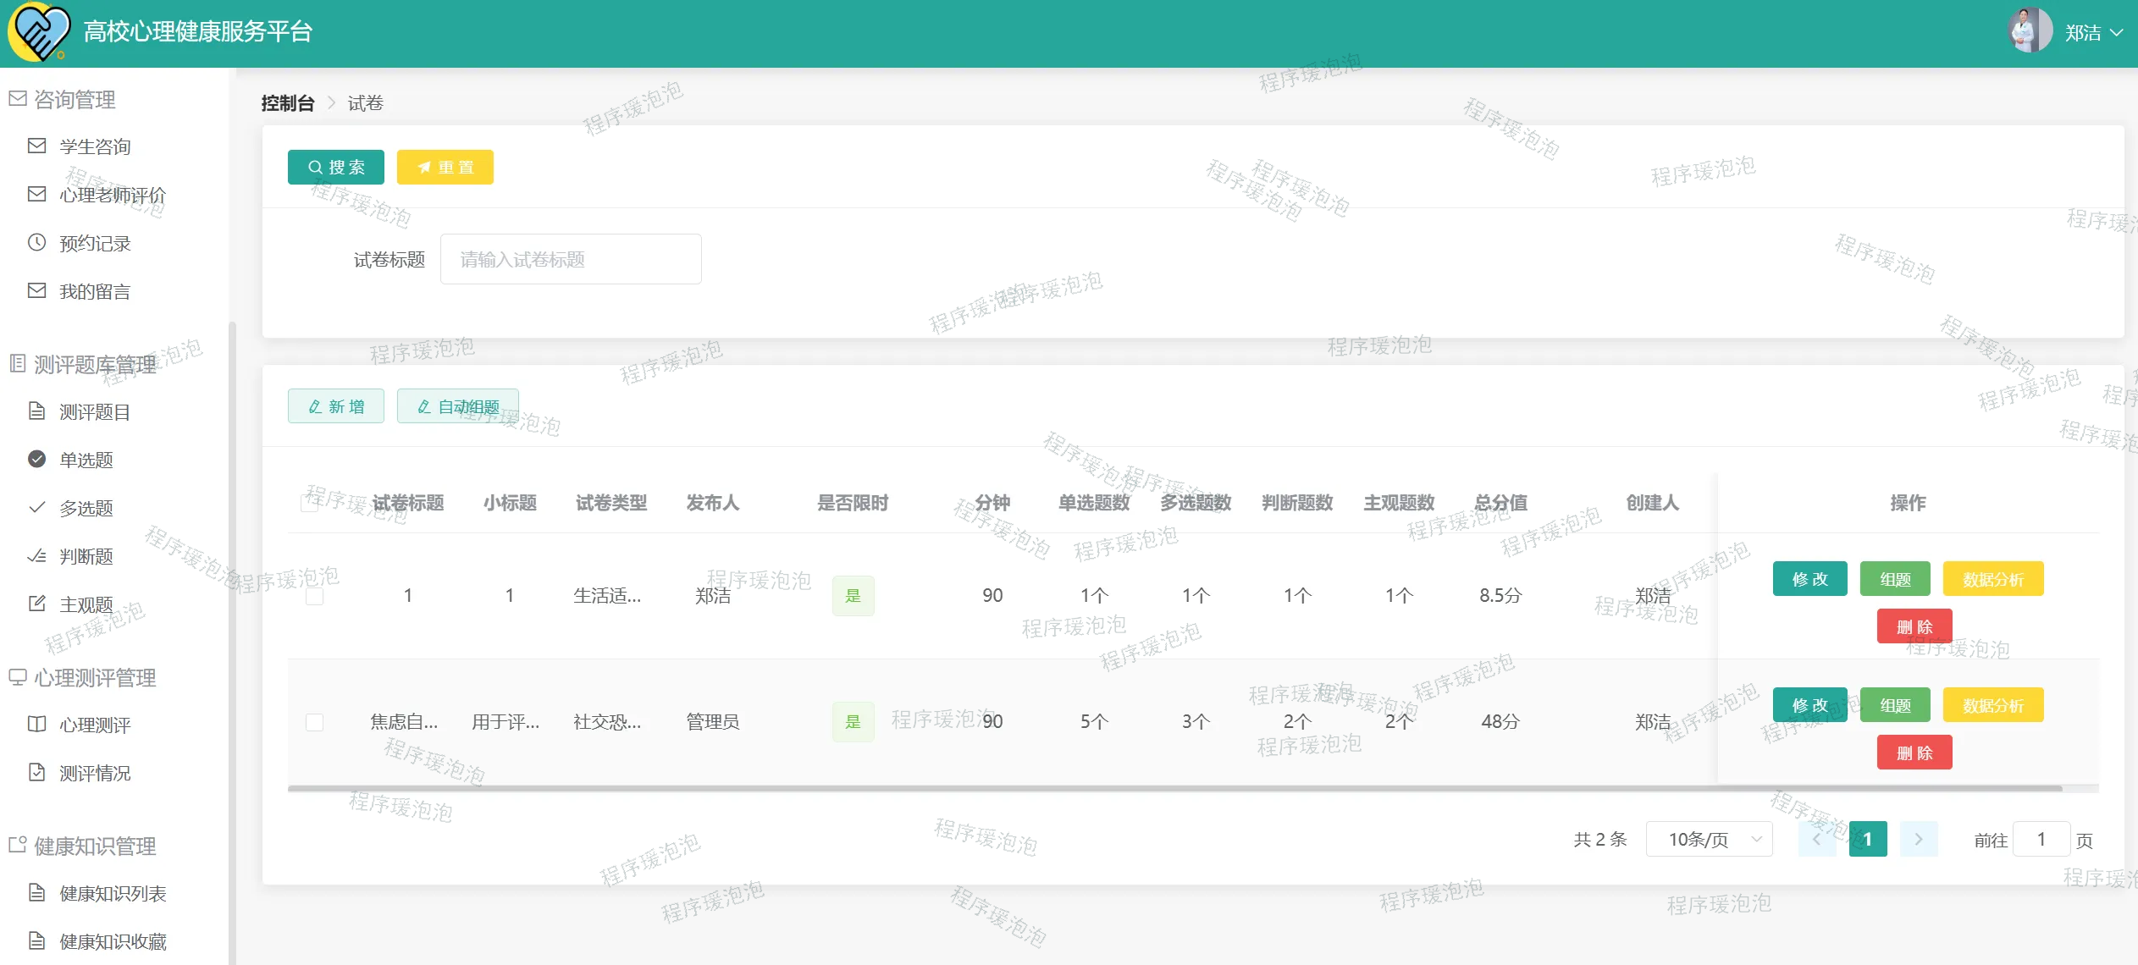Click the envelope icon beside 学生咨询
The image size is (2138, 965).
point(36,146)
